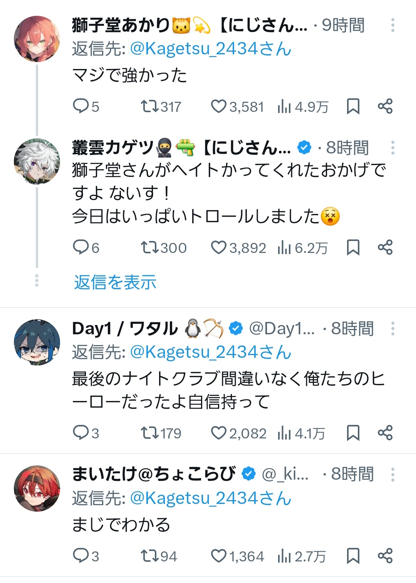Bookmark Day1 / ワタル's tweet
416x583 pixels.
coord(353,433)
